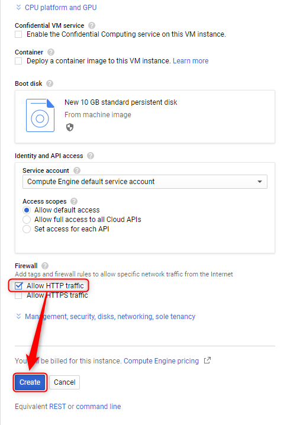Choose Set access for each API option

click(x=27, y=229)
